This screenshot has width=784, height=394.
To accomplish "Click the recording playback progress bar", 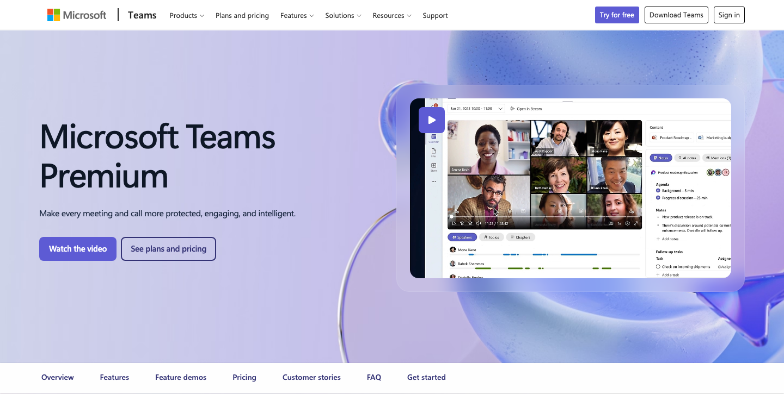I will click(x=544, y=217).
